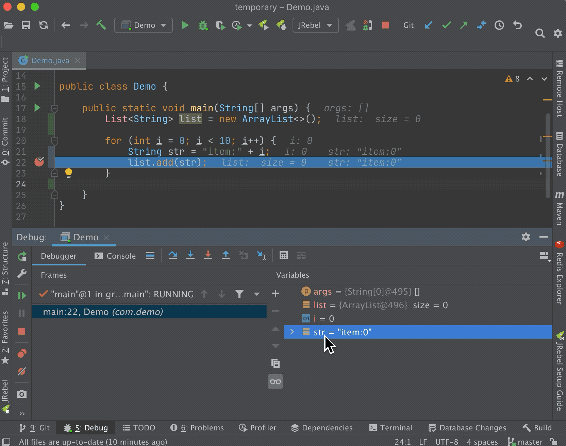Toggle show watches in variables glasses icon
Image resolution: width=566 pixels, height=446 pixels.
[x=276, y=382]
